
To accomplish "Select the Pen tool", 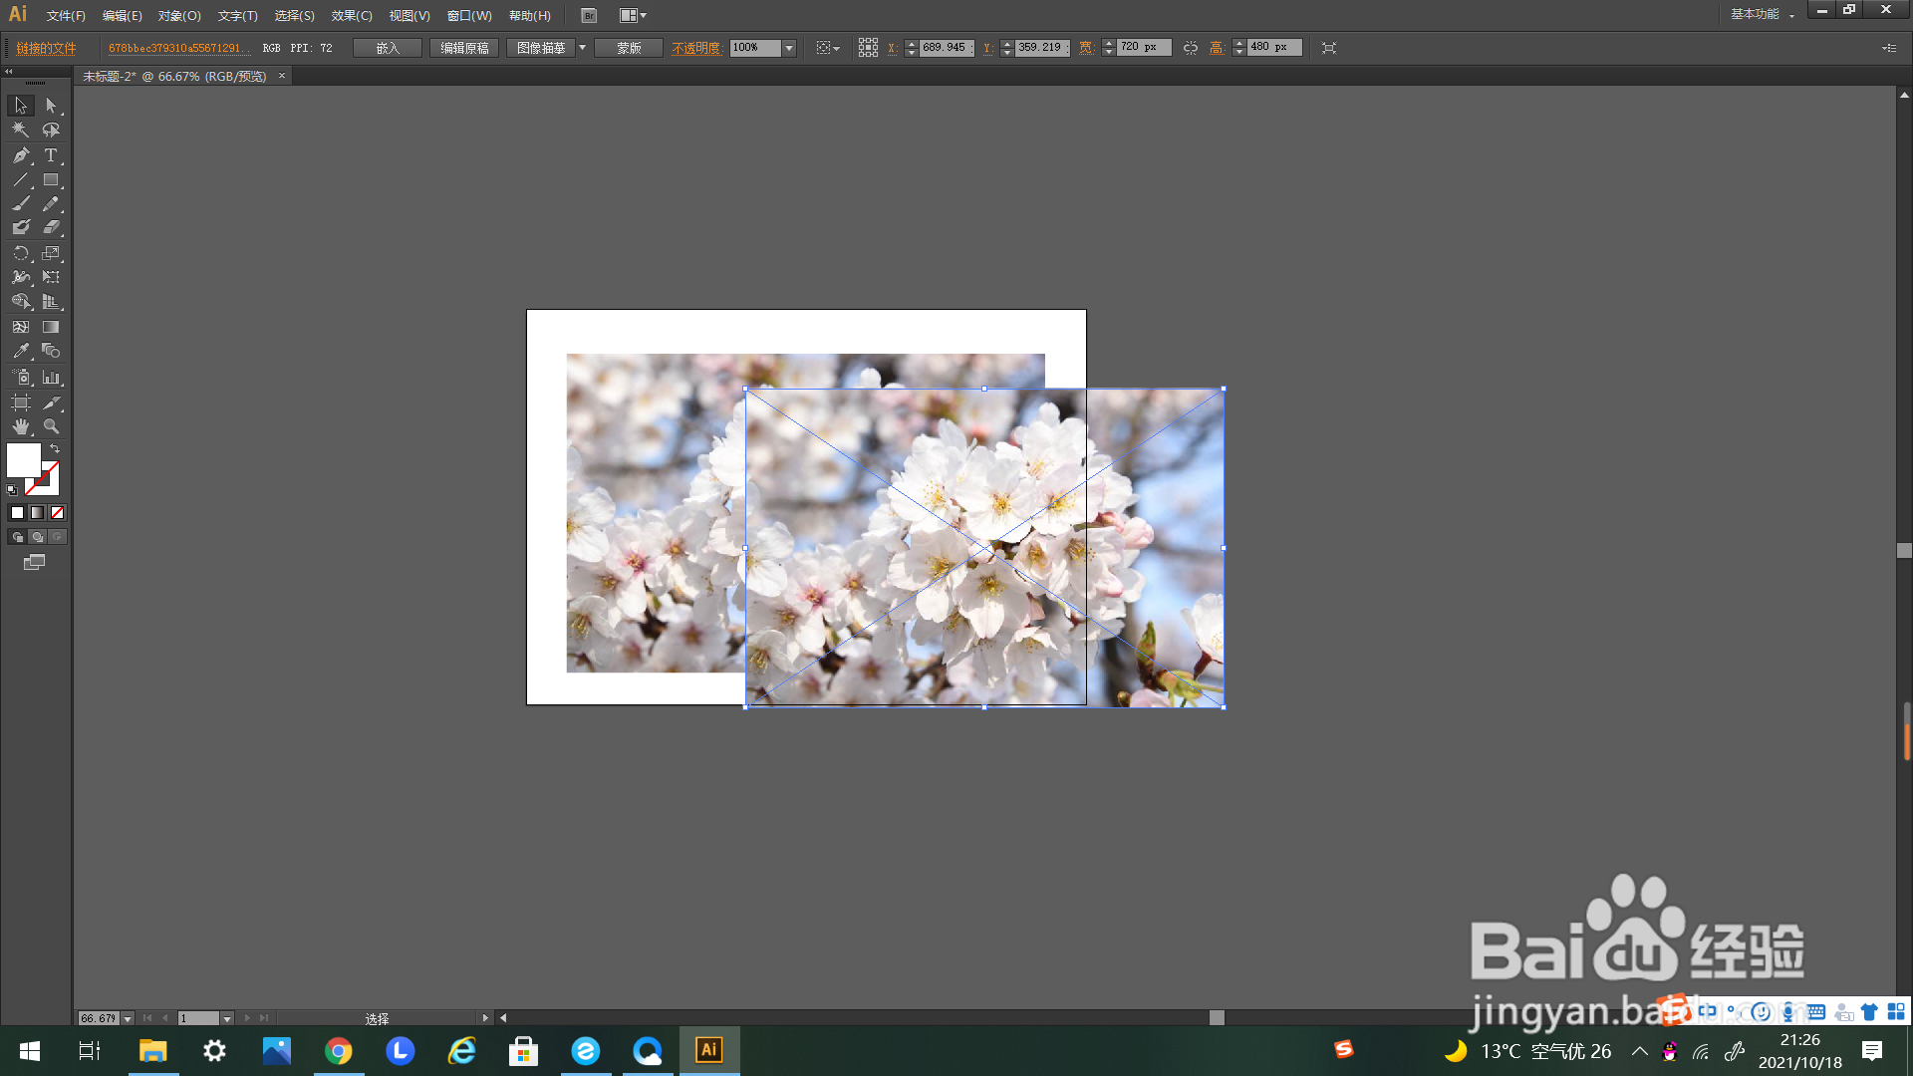I will (21, 155).
